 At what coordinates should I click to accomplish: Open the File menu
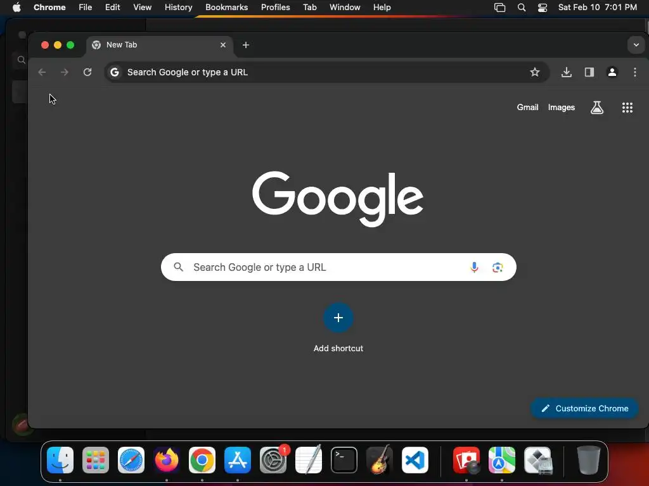(x=86, y=8)
